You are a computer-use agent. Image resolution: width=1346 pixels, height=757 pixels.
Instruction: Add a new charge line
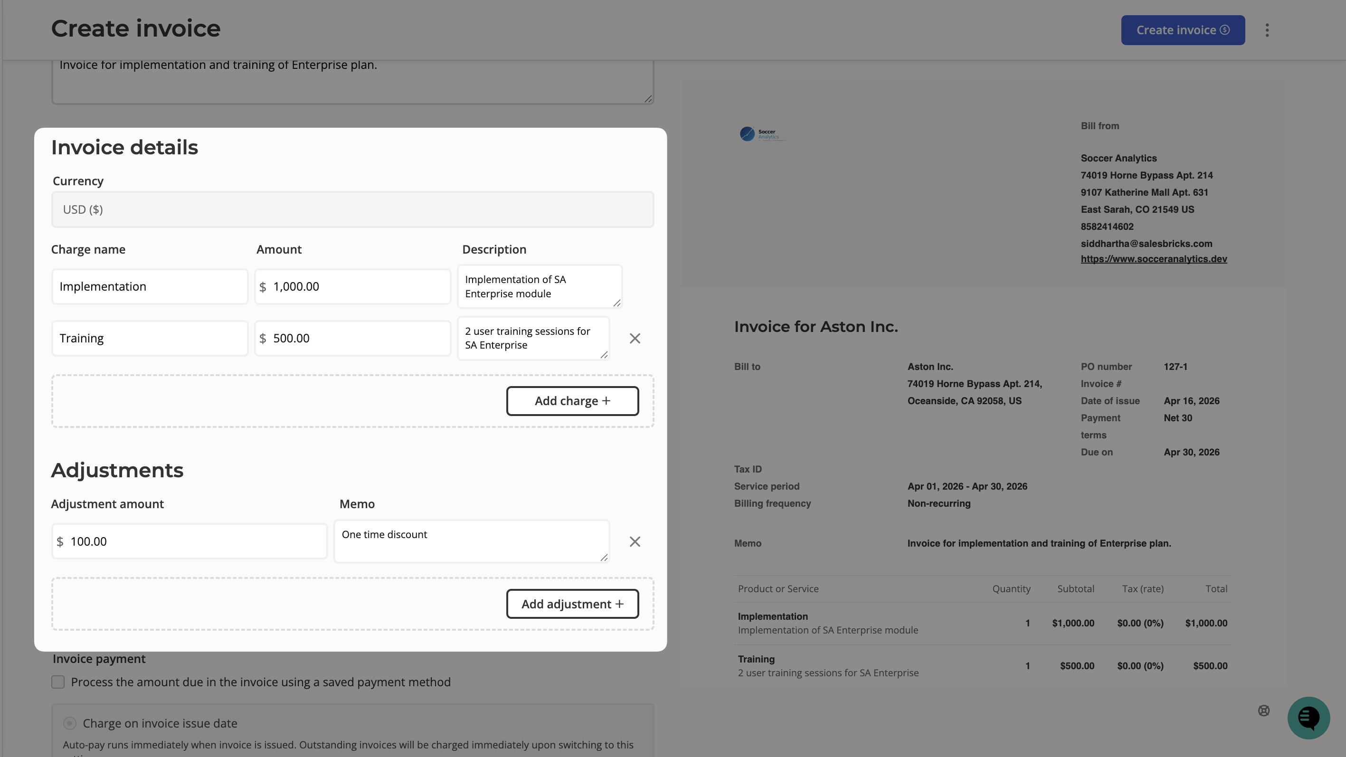click(x=573, y=401)
